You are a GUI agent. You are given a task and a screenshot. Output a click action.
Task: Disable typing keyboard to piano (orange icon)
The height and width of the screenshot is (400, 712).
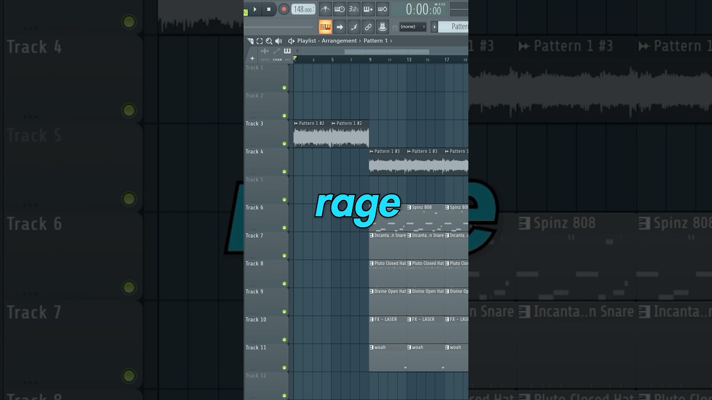pos(325,27)
